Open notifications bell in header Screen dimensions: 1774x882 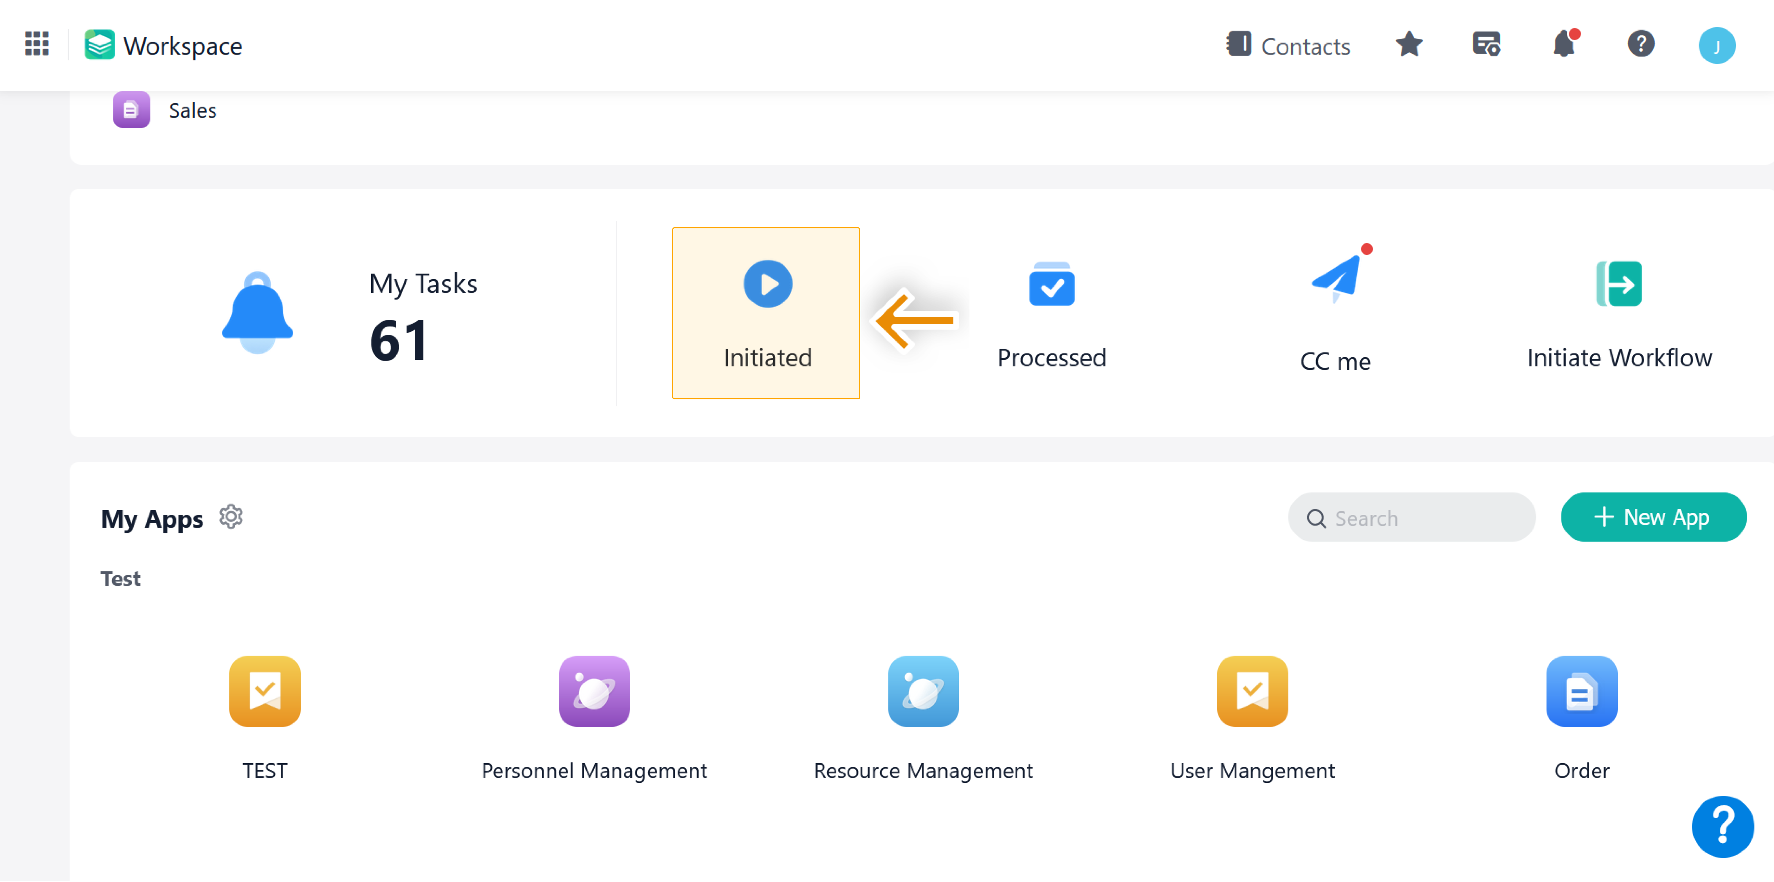(x=1564, y=44)
